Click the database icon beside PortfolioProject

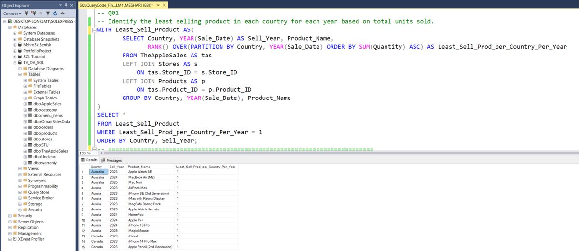20,51
